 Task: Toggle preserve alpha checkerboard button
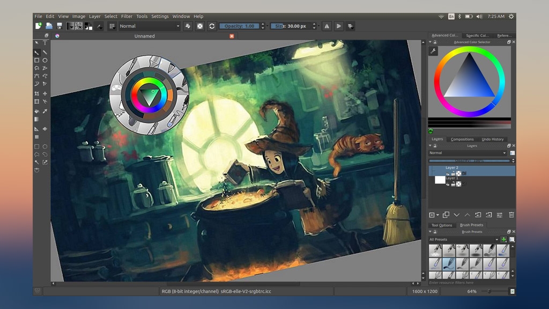click(x=200, y=26)
